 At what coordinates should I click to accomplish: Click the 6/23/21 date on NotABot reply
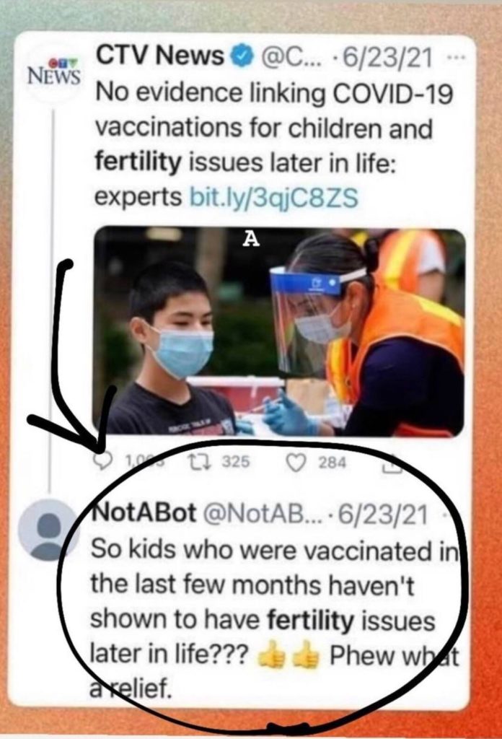pos(383,514)
